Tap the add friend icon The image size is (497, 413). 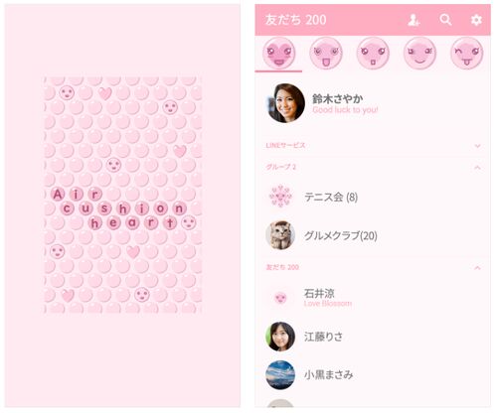click(x=414, y=21)
